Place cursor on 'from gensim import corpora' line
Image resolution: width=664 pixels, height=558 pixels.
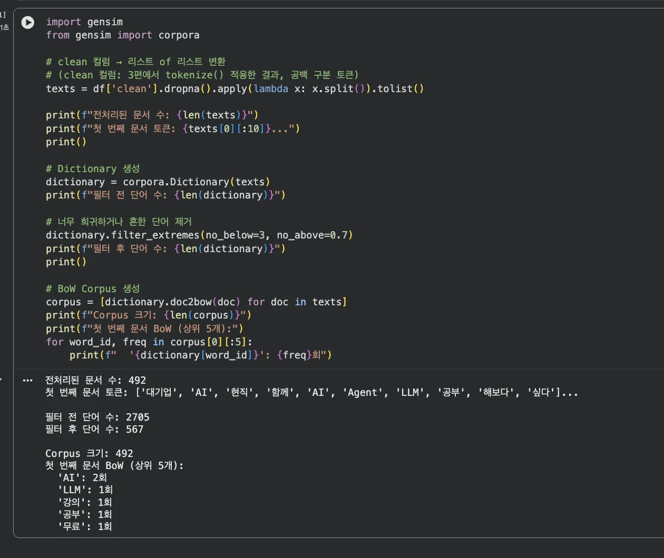click(x=122, y=35)
